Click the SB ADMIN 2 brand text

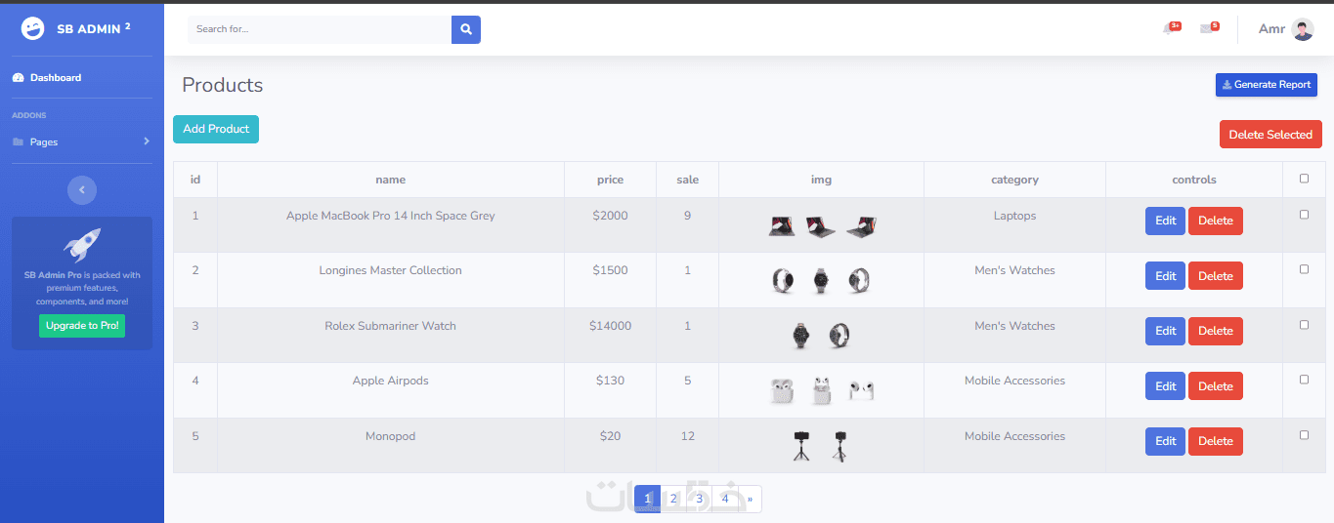(94, 29)
